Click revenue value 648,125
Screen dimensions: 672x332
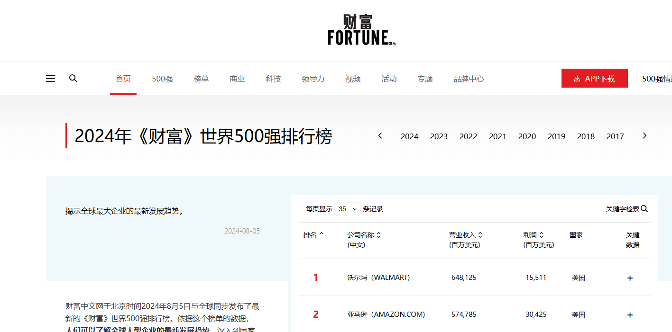(464, 278)
